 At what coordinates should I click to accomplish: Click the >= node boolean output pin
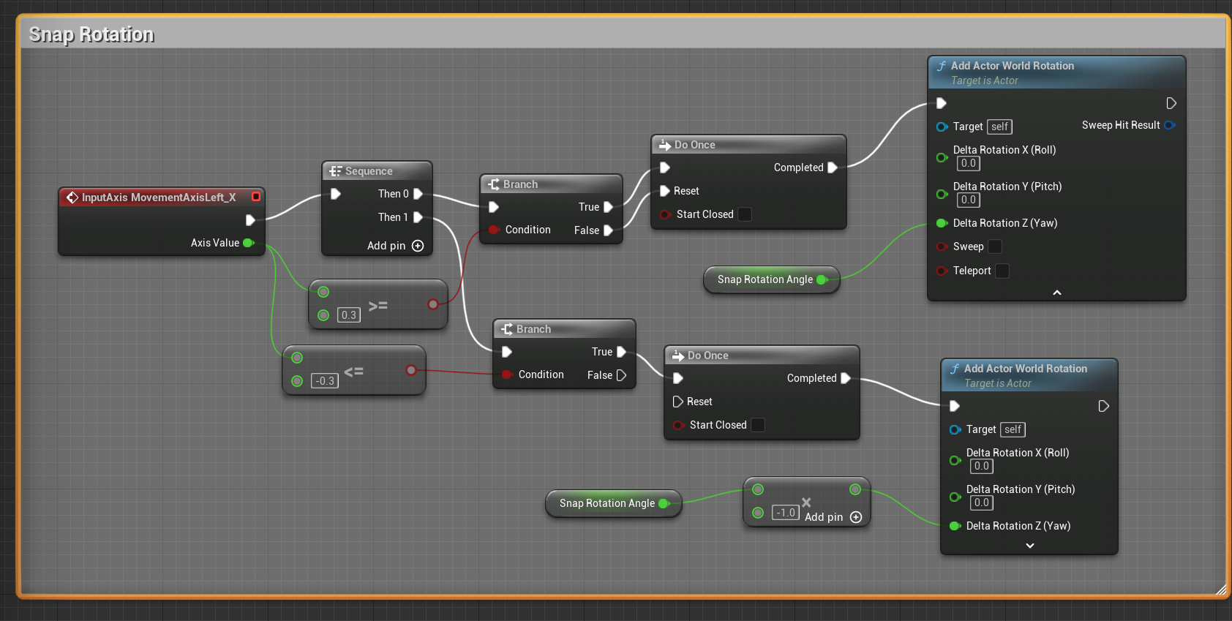[x=433, y=304]
